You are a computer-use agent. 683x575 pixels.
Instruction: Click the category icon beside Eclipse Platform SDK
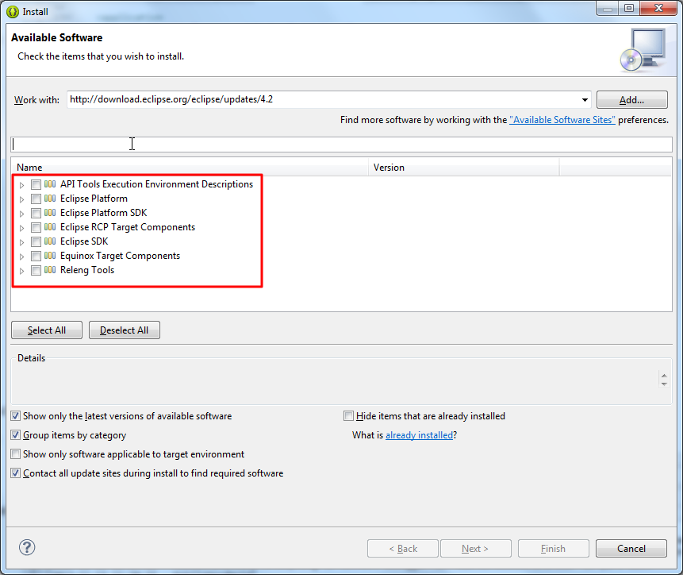(50, 213)
